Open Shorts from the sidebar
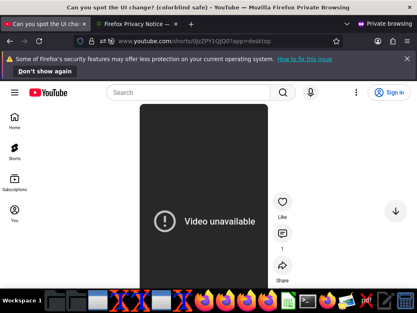This screenshot has height=313, width=417. coord(15,152)
